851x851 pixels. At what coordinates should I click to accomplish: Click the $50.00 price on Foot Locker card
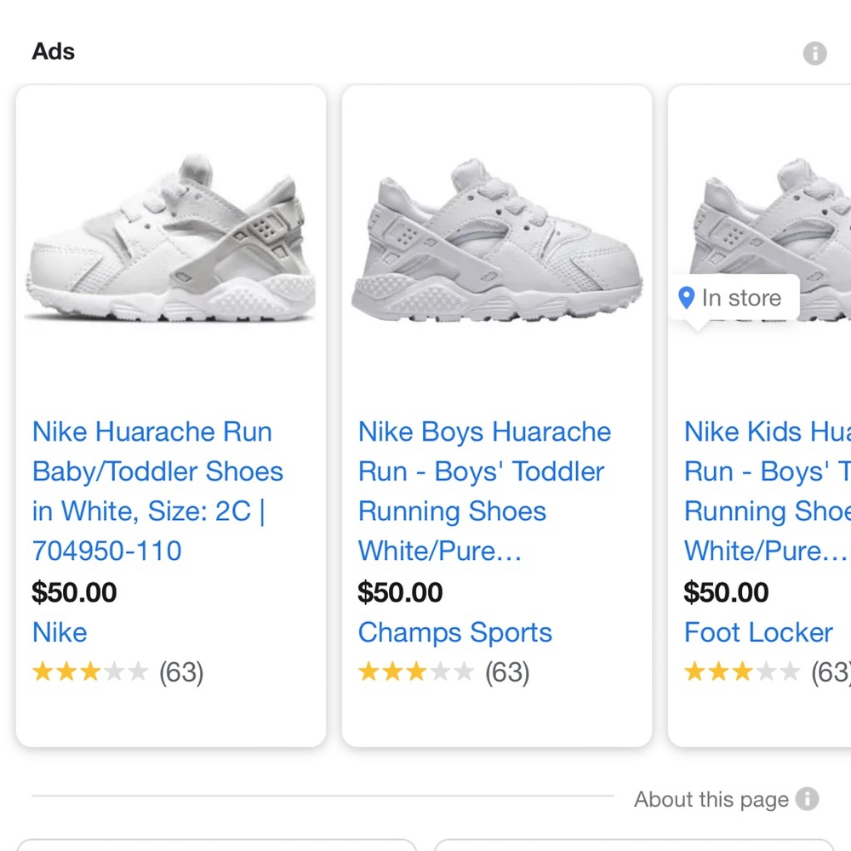(x=726, y=592)
